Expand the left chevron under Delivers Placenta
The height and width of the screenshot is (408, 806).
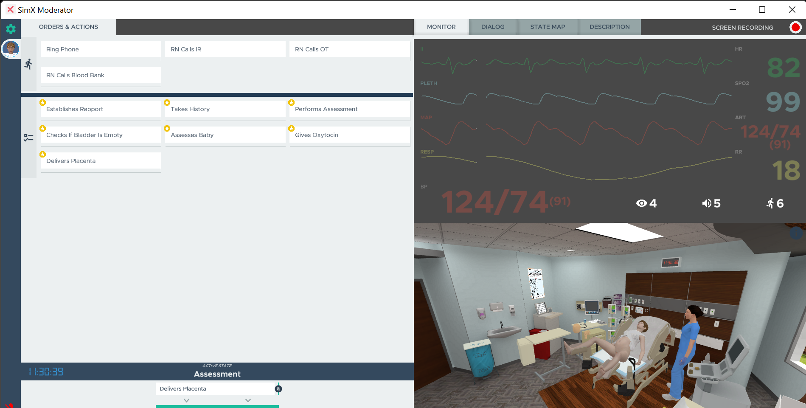coord(186,400)
